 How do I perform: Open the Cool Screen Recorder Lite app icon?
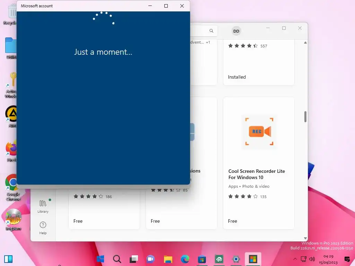(x=259, y=131)
